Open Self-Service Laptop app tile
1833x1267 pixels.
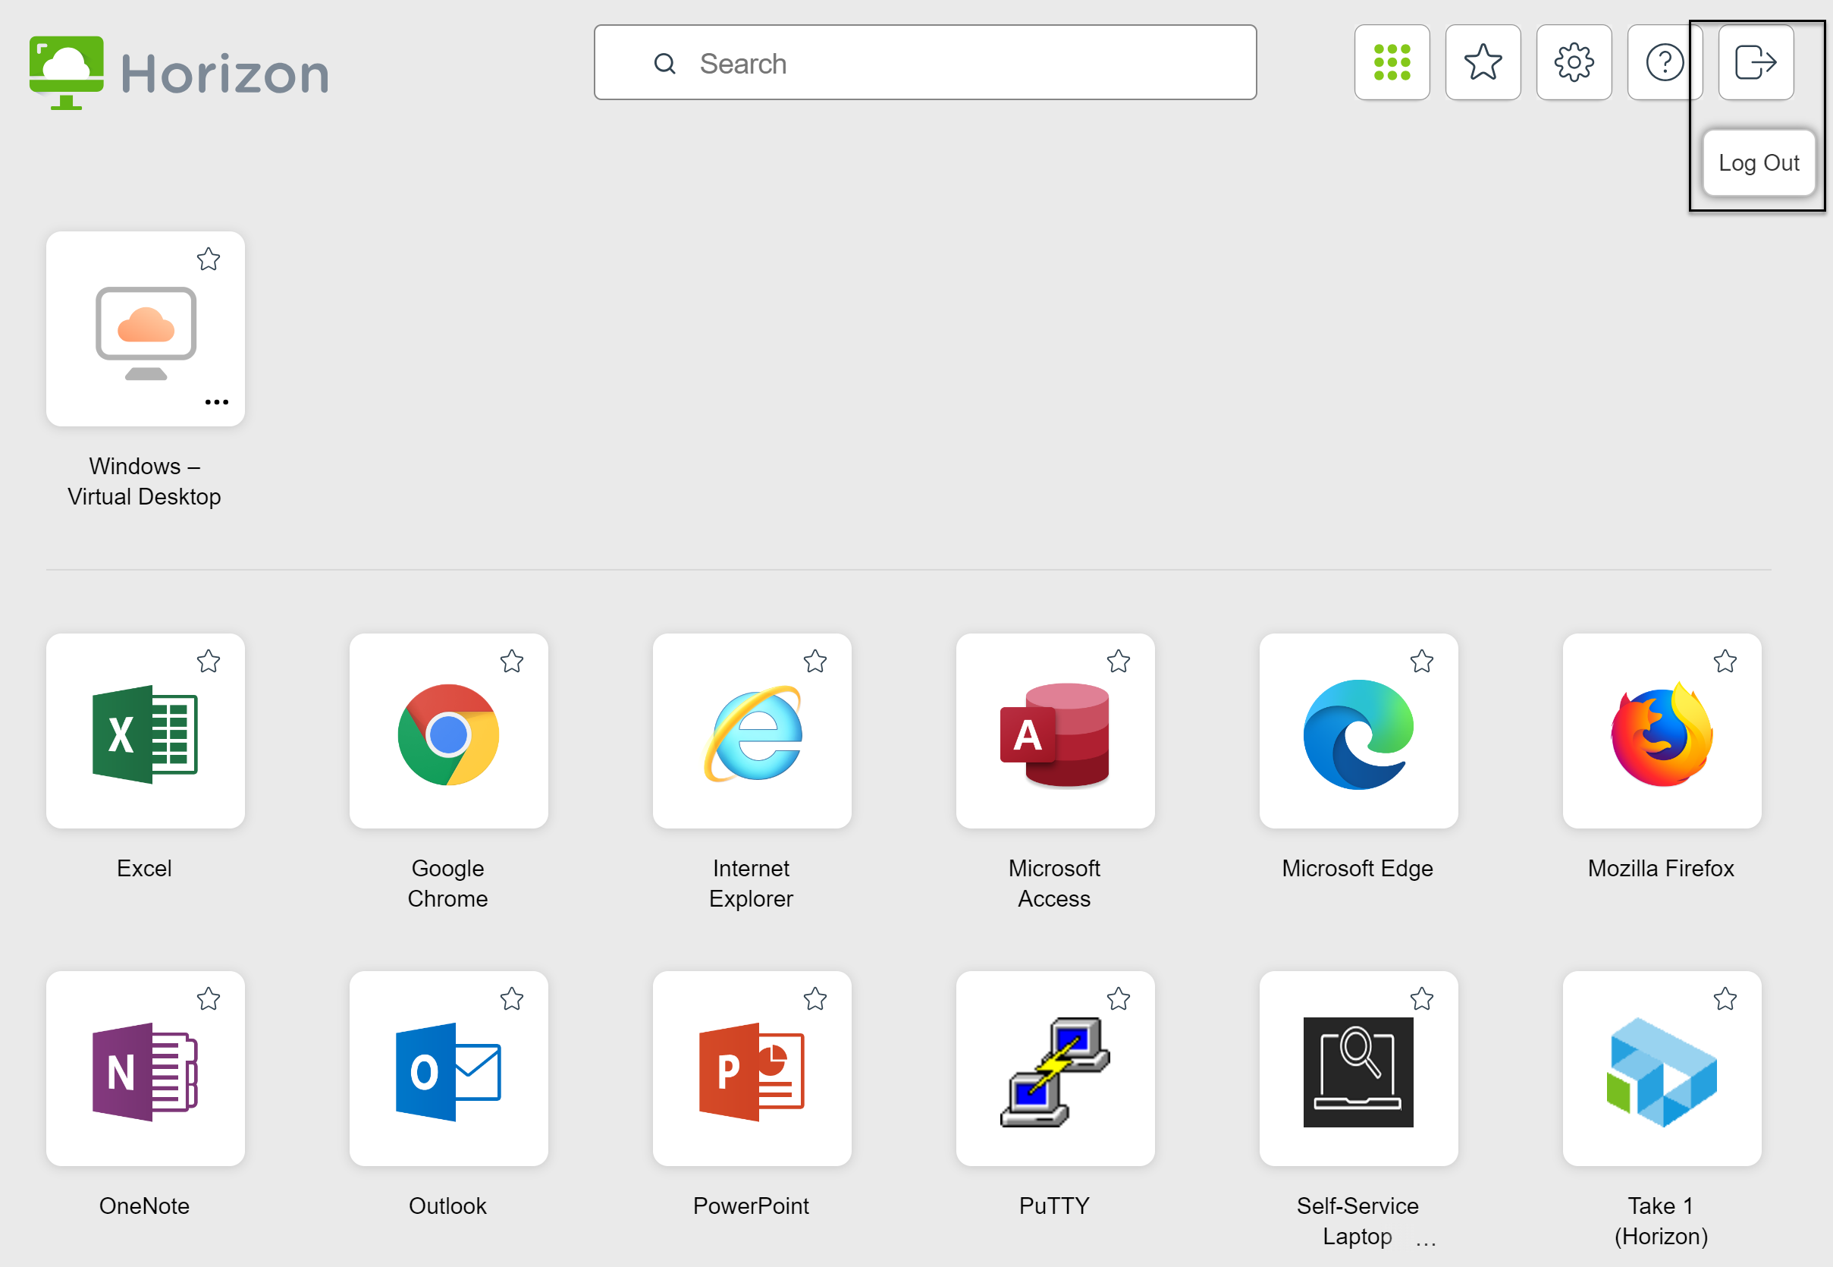click(x=1357, y=1068)
